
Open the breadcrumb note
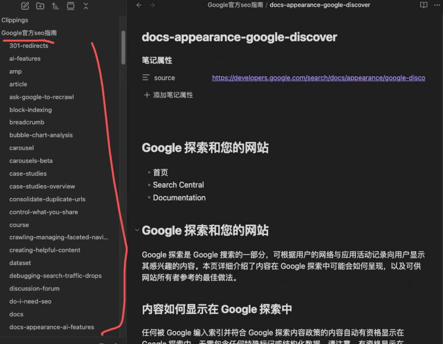click(27, 122)
